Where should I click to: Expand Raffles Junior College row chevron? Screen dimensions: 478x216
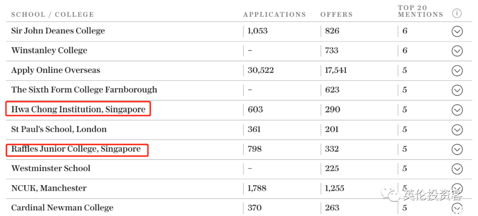coord(457,149)
